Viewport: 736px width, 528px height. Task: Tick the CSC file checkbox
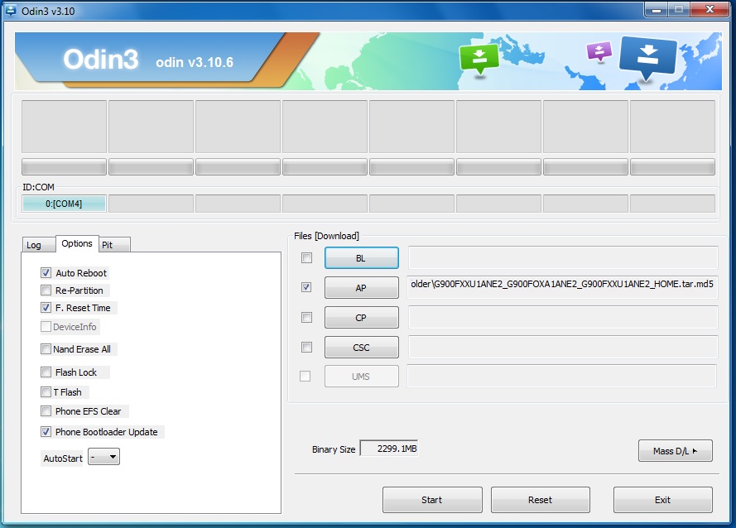click(x=306, y=347)
